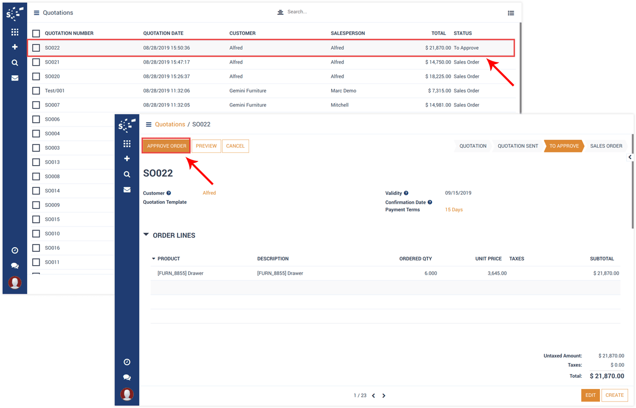Viewport: 636px width, 408px height.
Task: Open the side panel chevron at right edge
Action: click(x=630, y=157)
